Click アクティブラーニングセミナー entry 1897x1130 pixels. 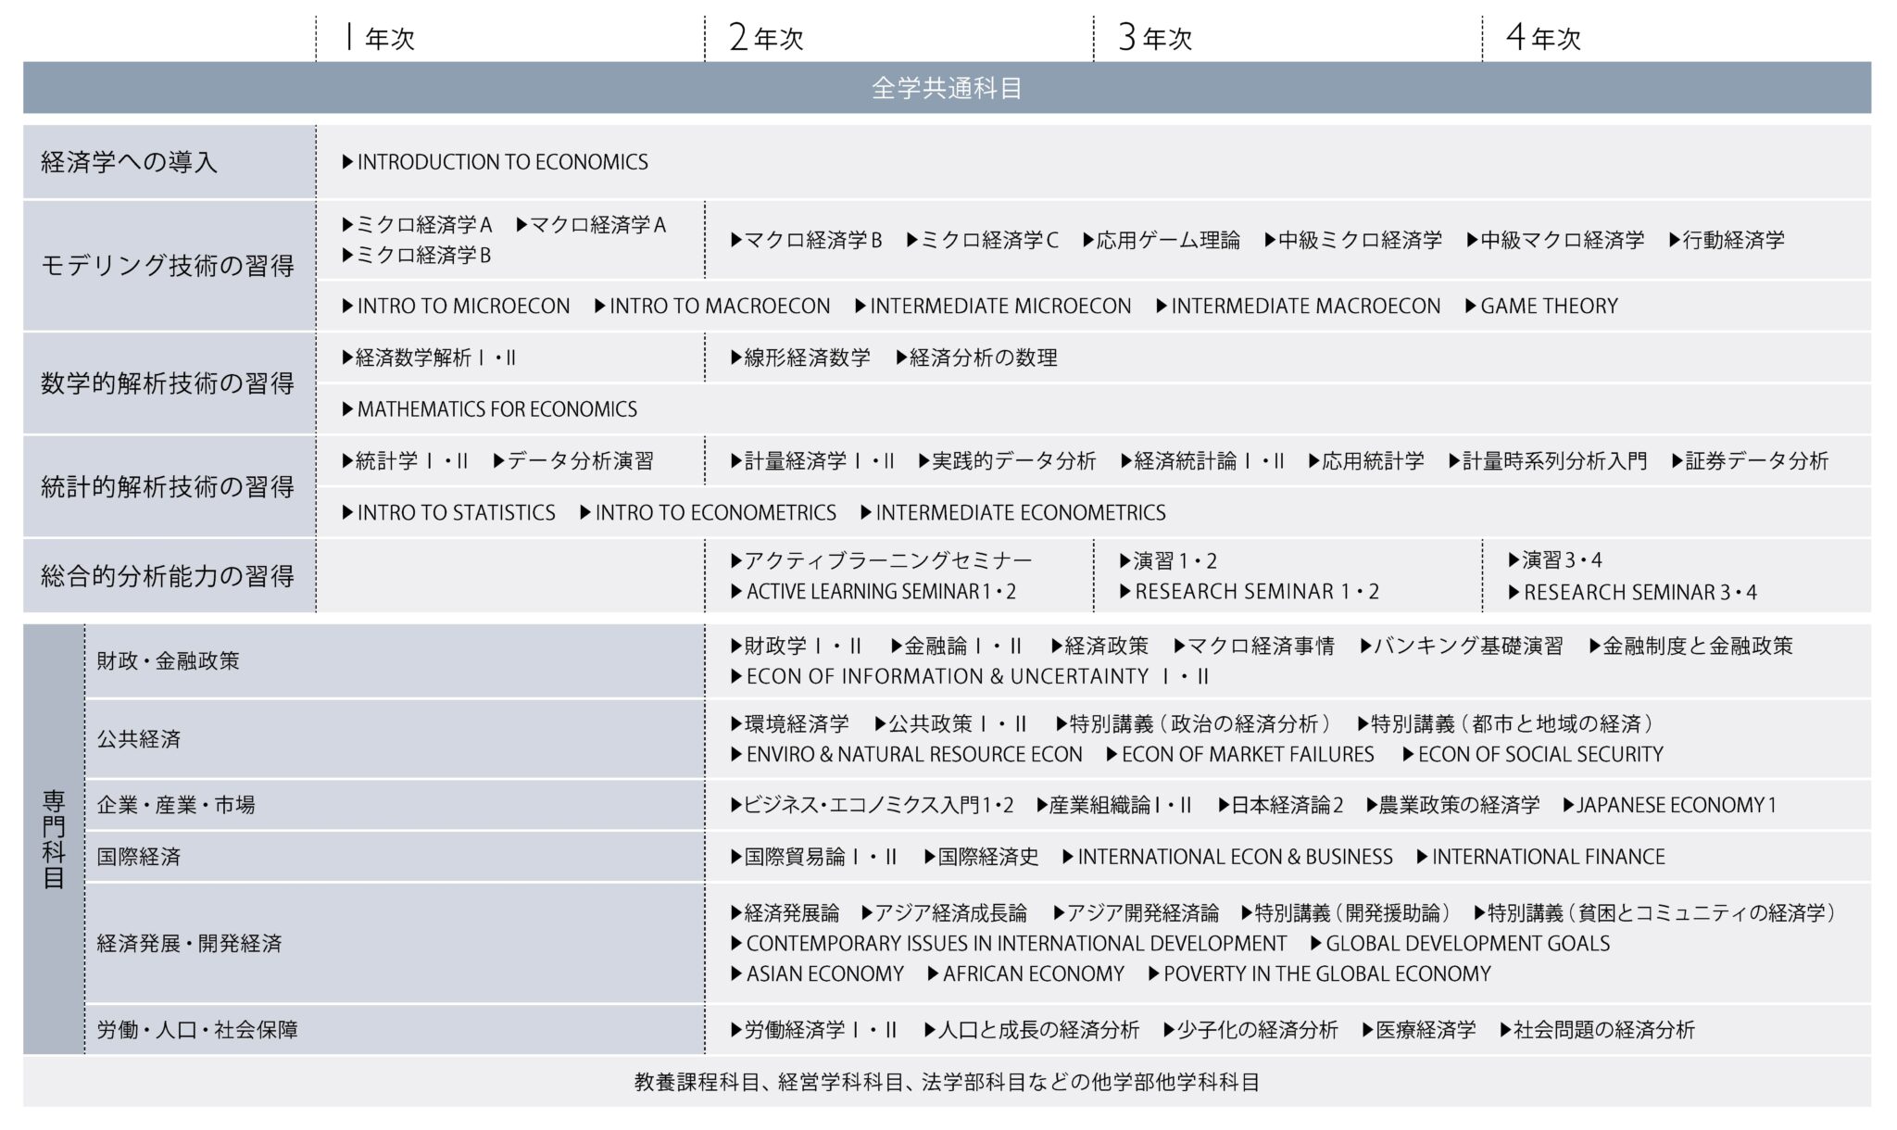881,561
